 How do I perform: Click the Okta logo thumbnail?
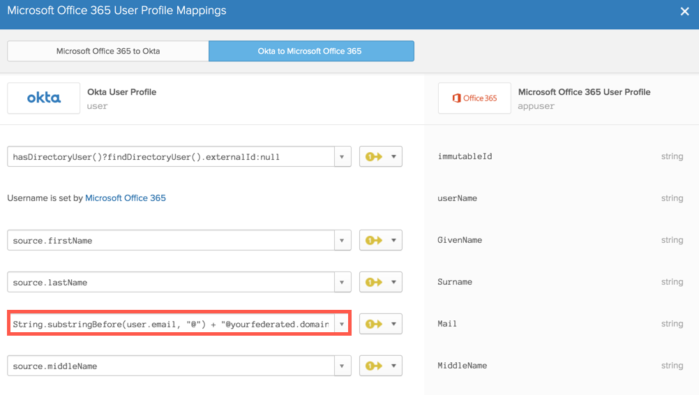point(44,98)
